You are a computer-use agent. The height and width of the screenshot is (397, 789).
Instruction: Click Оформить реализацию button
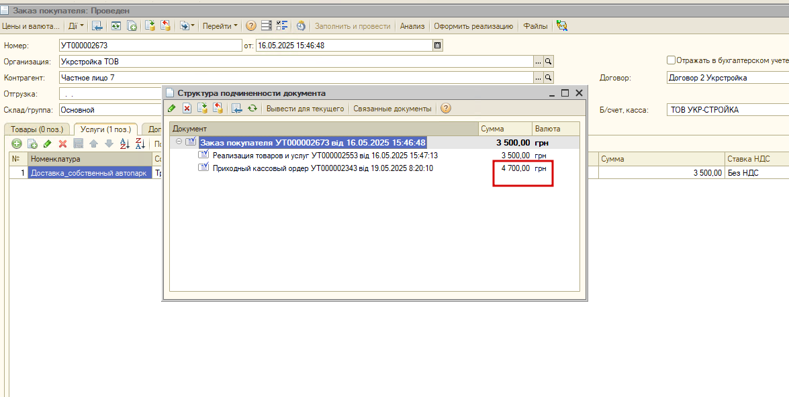tap(473, 25)
